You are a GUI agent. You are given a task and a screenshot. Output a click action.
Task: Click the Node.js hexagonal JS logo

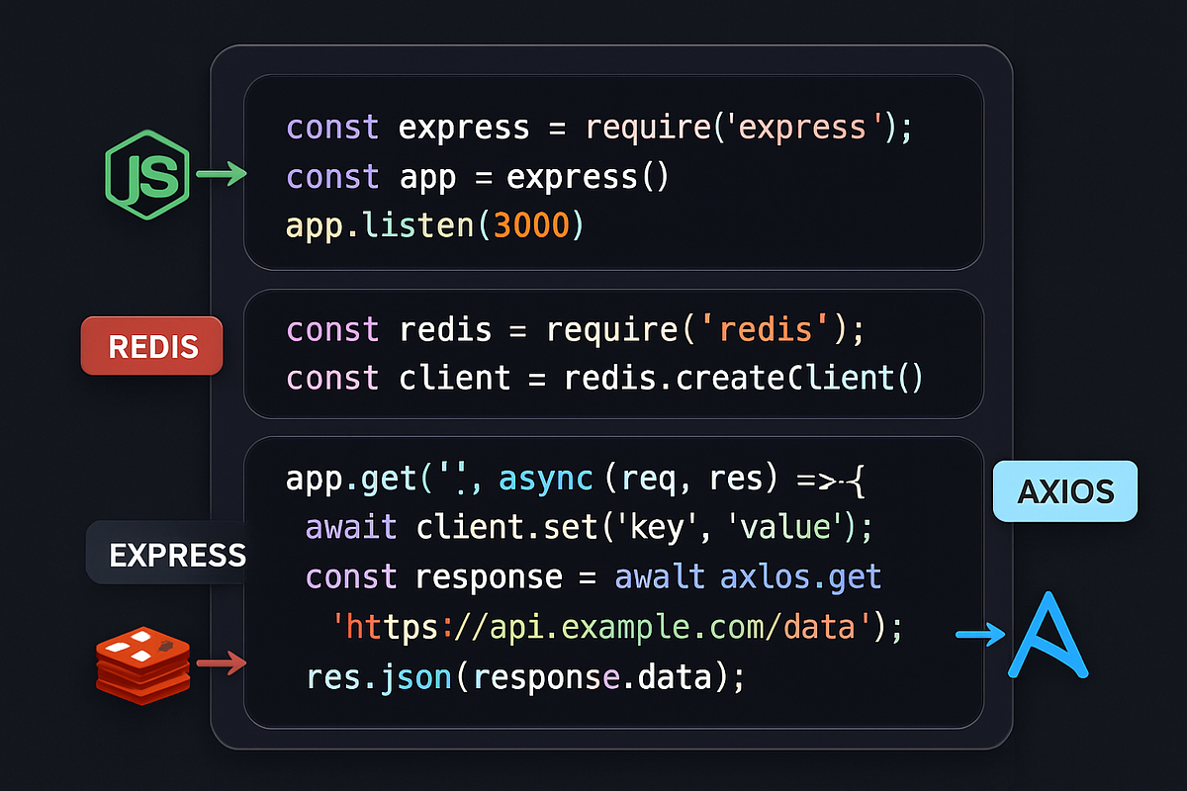coord(147,174)
